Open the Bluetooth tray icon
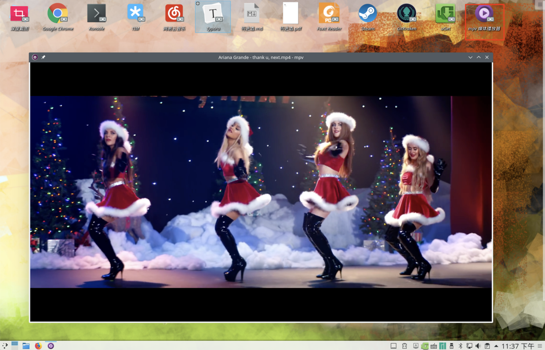The height and width of the screenshot is (350, 545). 460,346
